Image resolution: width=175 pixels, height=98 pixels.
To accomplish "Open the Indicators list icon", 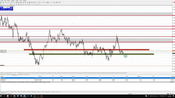I will click(54, 2).
